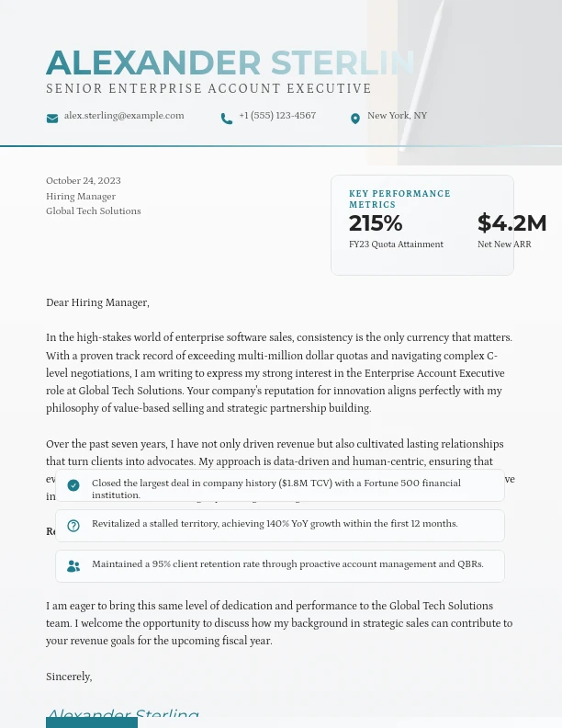Click the envelope email icon

[x=52, y=118]
